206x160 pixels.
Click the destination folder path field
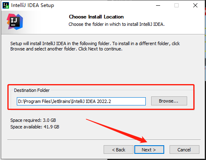[81, 101]
